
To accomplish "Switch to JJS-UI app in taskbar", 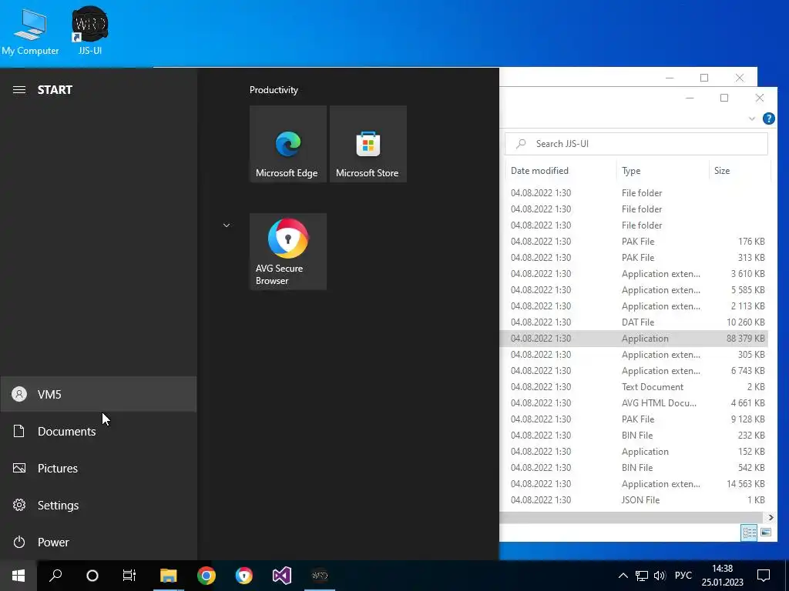I will [x=320, y=576].
